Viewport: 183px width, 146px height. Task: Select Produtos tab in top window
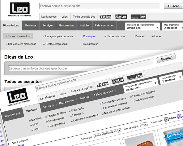click(31, 25)
